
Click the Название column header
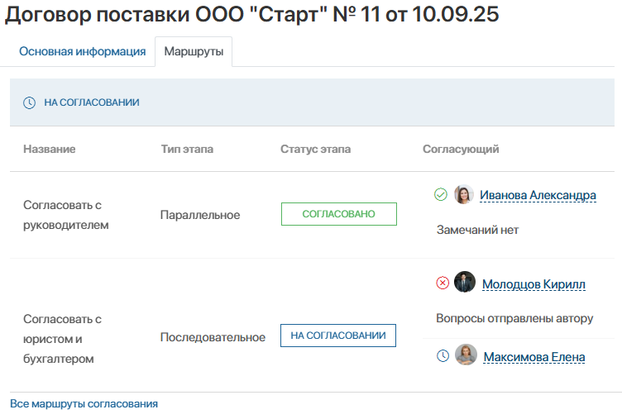tap(49, 149)
